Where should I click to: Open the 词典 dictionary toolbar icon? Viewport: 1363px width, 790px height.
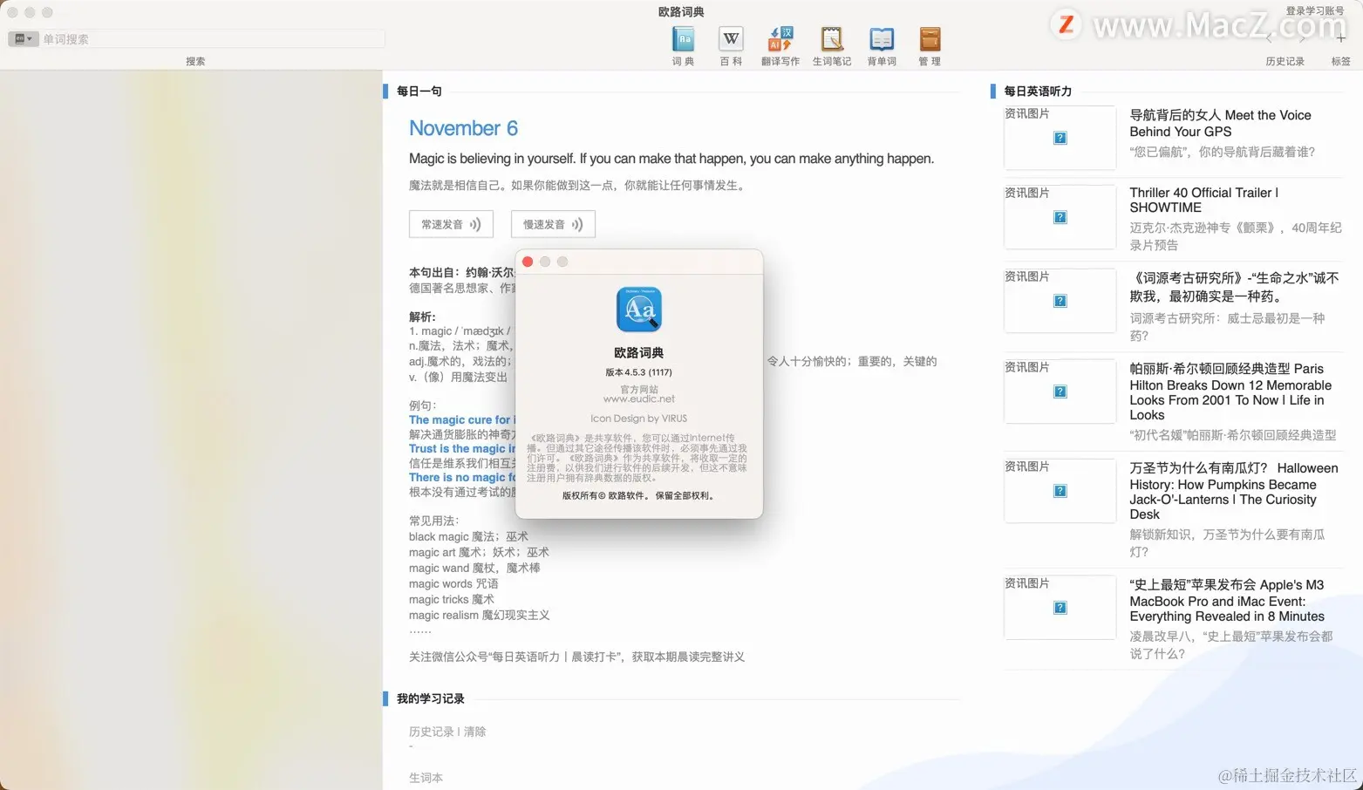pyautogui.click(x=683, y=40)
